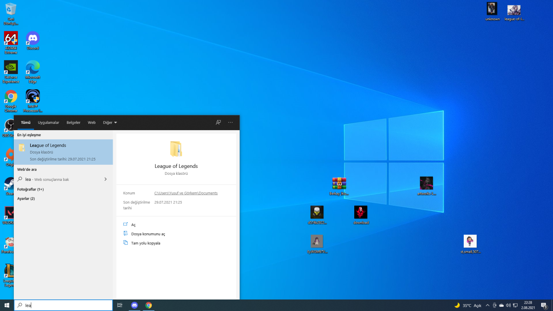This screenshot has height=311, width=553.
Task: Show hidden system tray icons
Action: pos(488,305)
